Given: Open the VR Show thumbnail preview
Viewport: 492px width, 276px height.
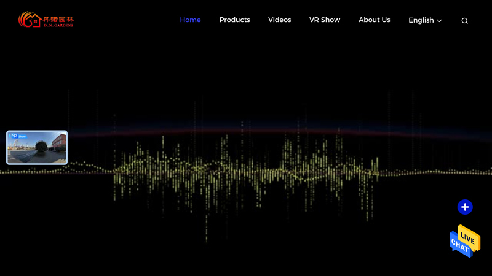Looking at the screenshot, I should click(37, 147).
